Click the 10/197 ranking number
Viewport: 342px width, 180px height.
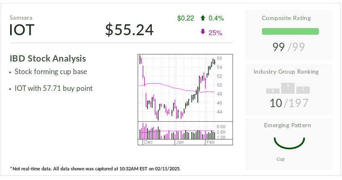tap(289, 103)
